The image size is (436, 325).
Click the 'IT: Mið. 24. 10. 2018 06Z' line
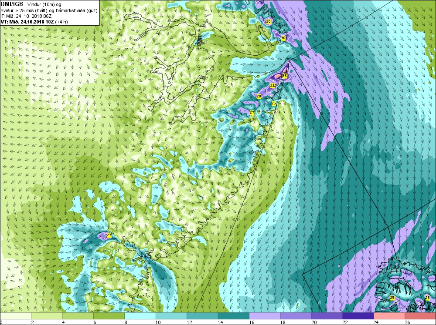26,16
